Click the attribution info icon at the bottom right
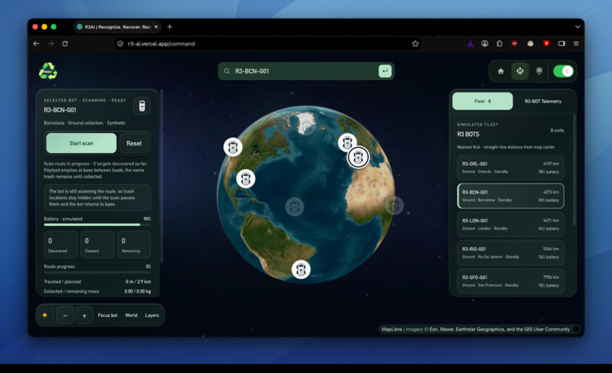Screen dimensions: 612x373 pos(576,329)
